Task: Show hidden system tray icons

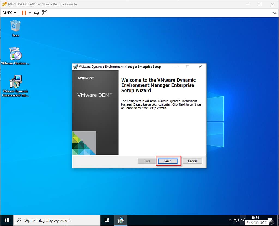Action: tap(230, 220)
